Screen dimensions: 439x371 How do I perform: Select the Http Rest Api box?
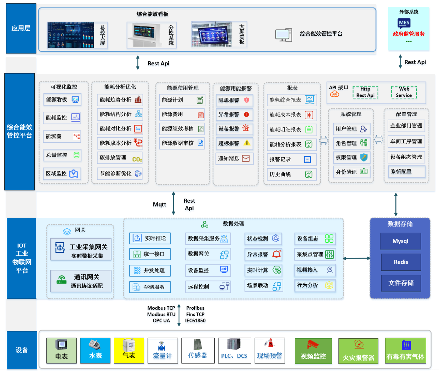tap(365, 92)
